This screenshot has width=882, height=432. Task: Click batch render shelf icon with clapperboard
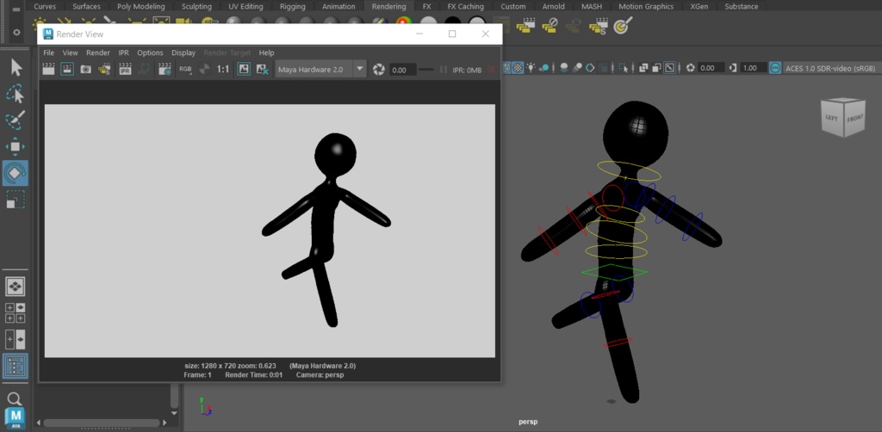525,25
